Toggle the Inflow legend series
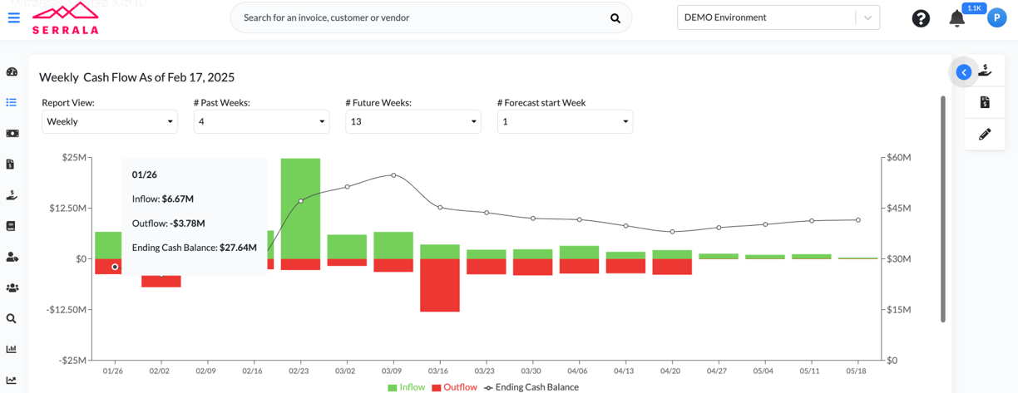1018x393 pixels. [x=406, y=387]
